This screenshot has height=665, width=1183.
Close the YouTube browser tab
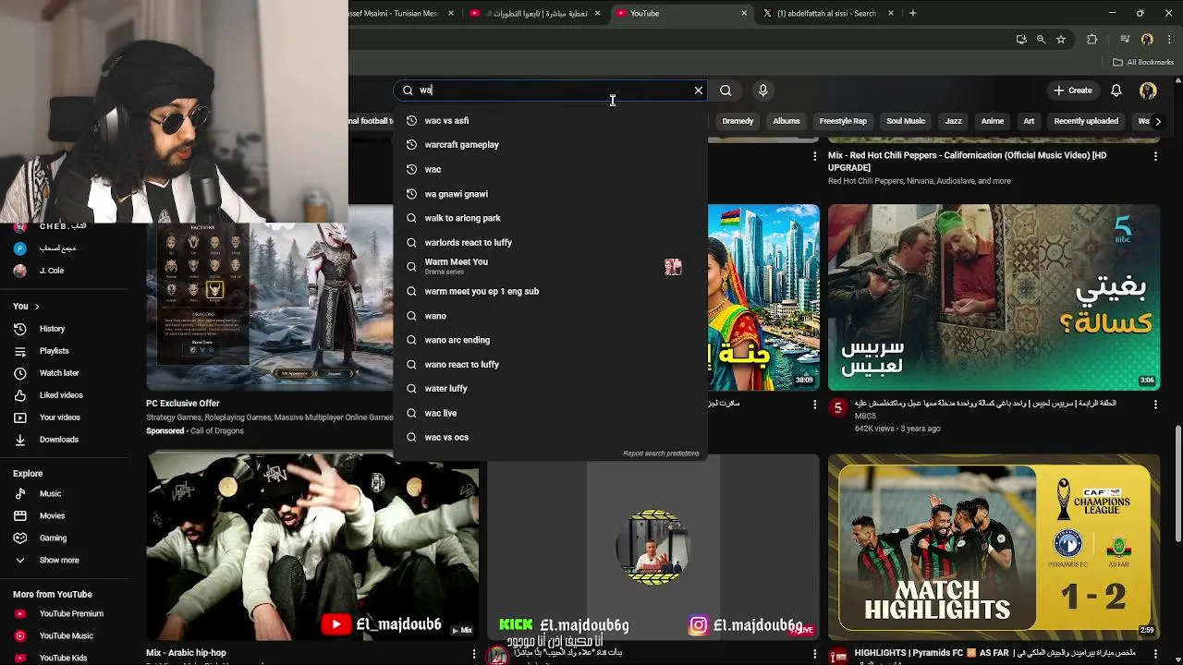coord(744,13)
